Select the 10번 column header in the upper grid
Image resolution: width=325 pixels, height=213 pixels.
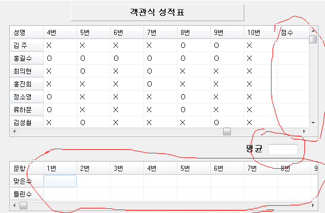(260, 32)
